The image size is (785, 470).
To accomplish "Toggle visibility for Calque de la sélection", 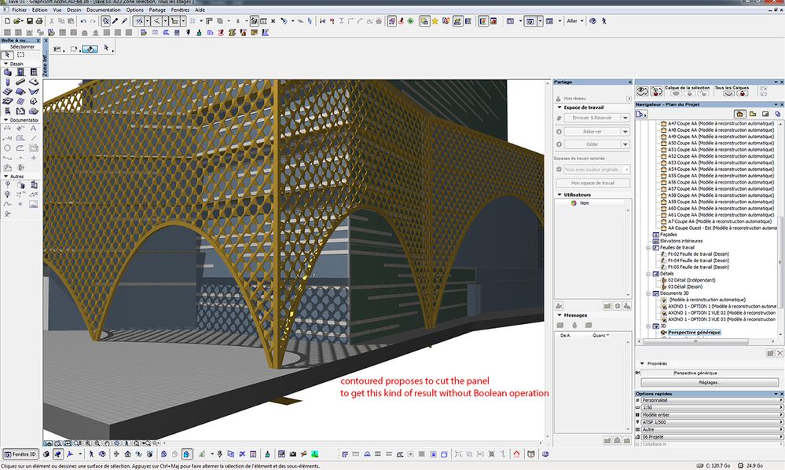I will (x=677, y=93).
